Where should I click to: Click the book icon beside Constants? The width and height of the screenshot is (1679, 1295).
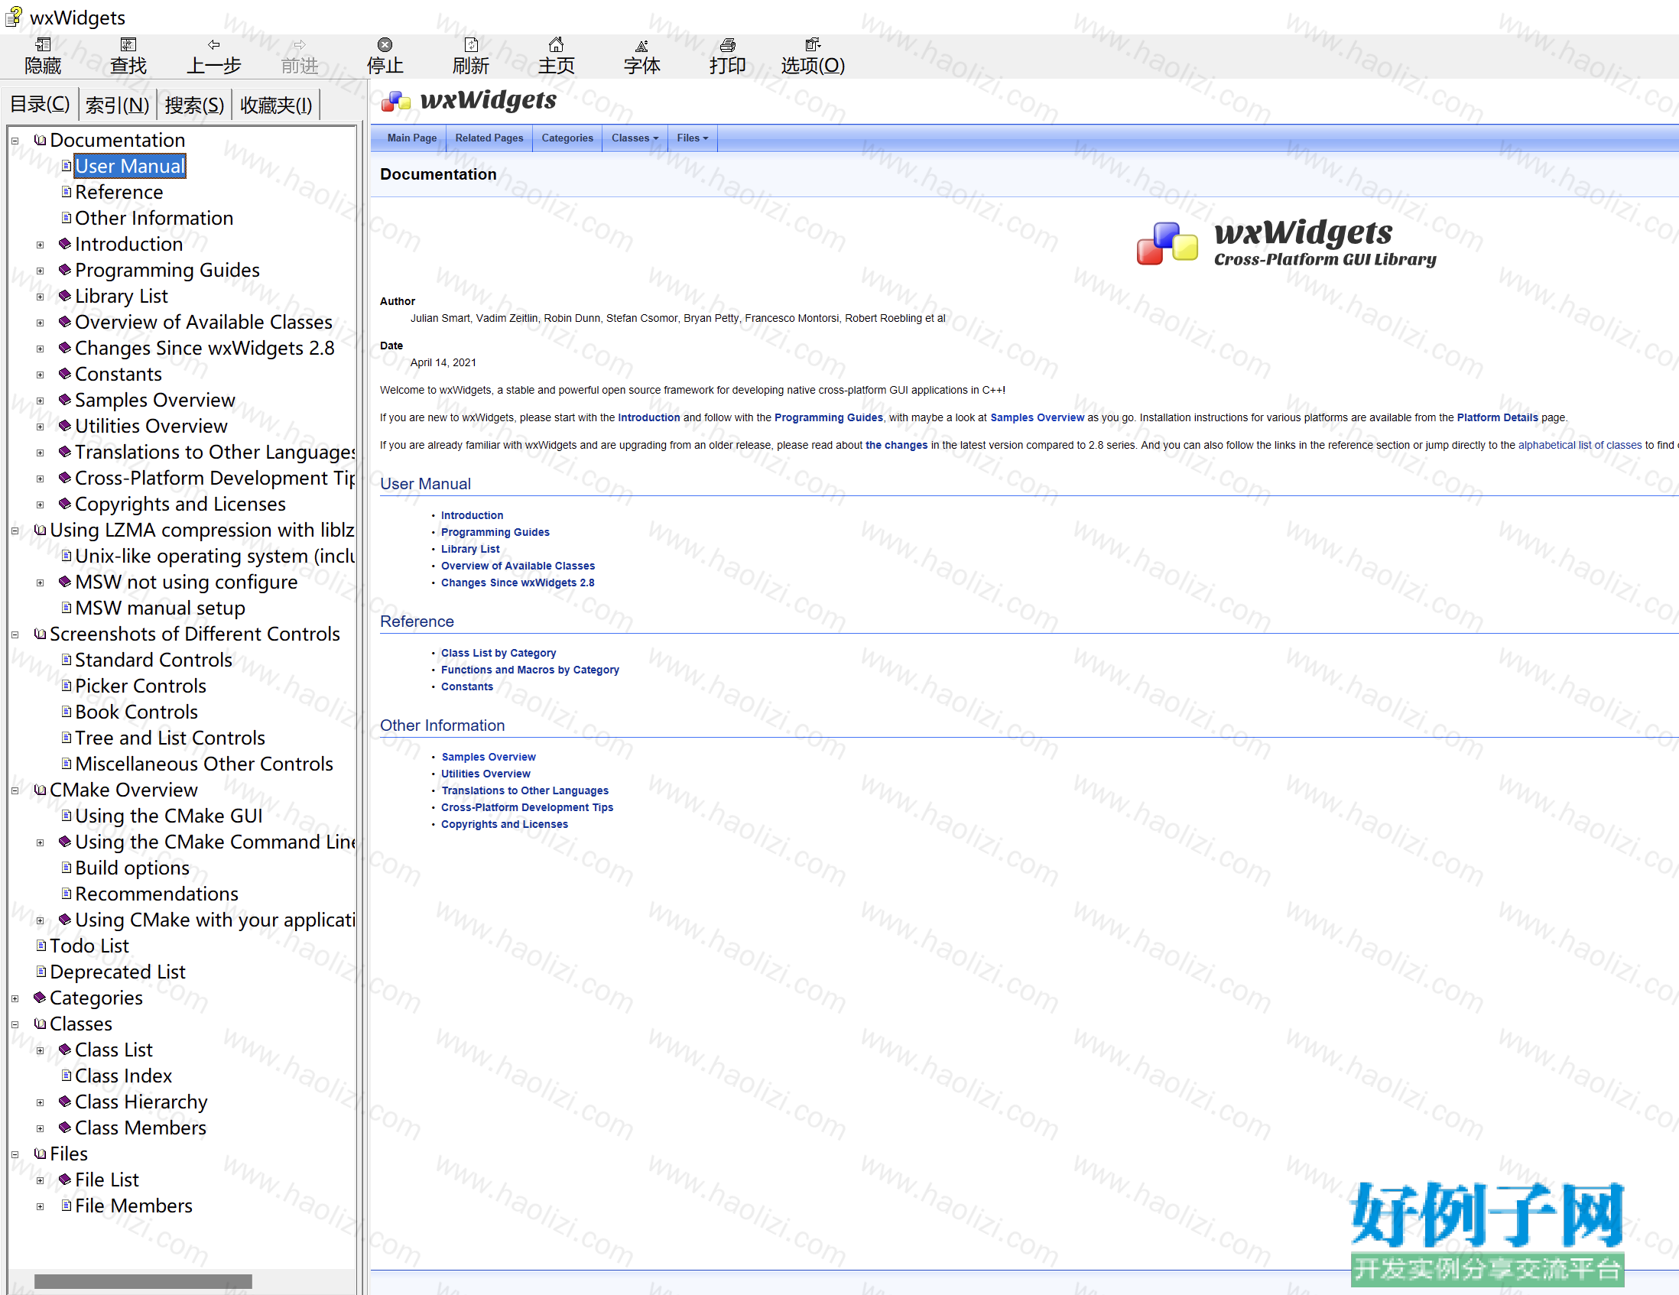(65, 375)
